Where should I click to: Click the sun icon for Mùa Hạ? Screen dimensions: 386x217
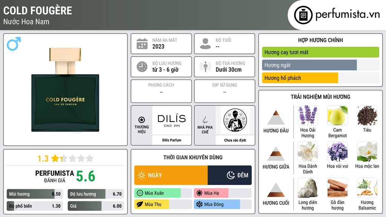[199, 193]
